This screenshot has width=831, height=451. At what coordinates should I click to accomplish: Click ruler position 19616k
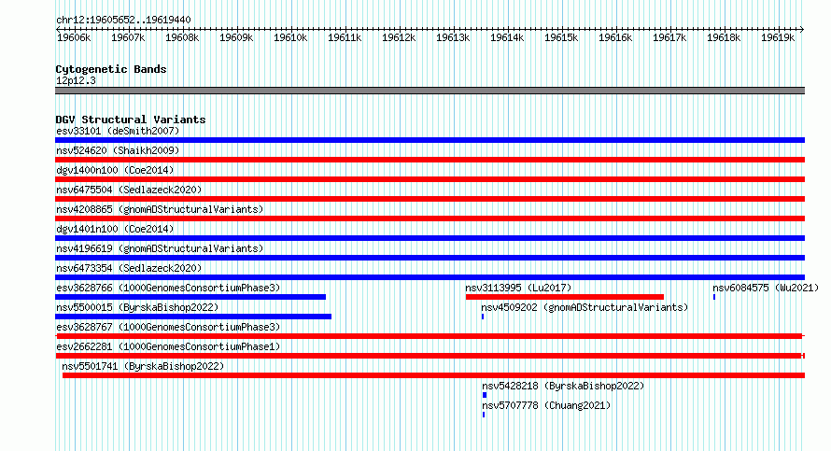(615, 37)
